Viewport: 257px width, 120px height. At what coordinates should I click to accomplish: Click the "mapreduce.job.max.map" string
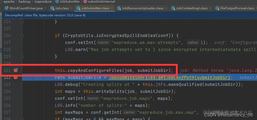167,112
